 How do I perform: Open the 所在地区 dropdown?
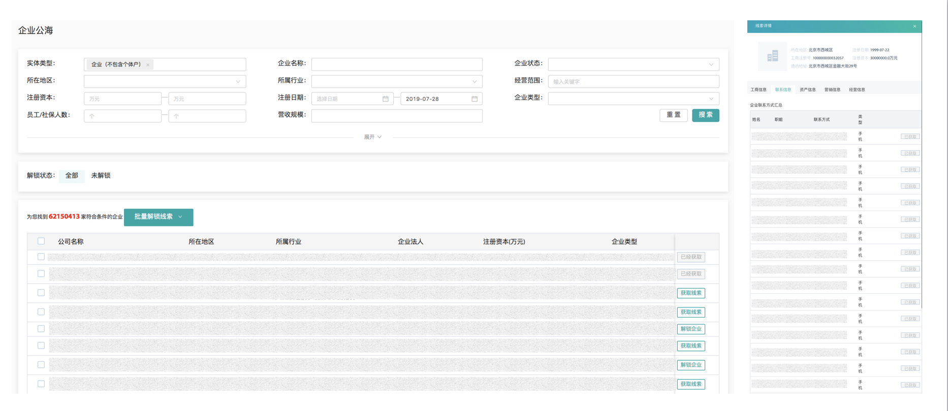(x=165, y=81)
